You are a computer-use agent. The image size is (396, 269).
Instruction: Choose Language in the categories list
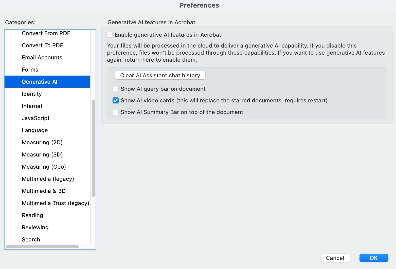click(x=47, y=130)
